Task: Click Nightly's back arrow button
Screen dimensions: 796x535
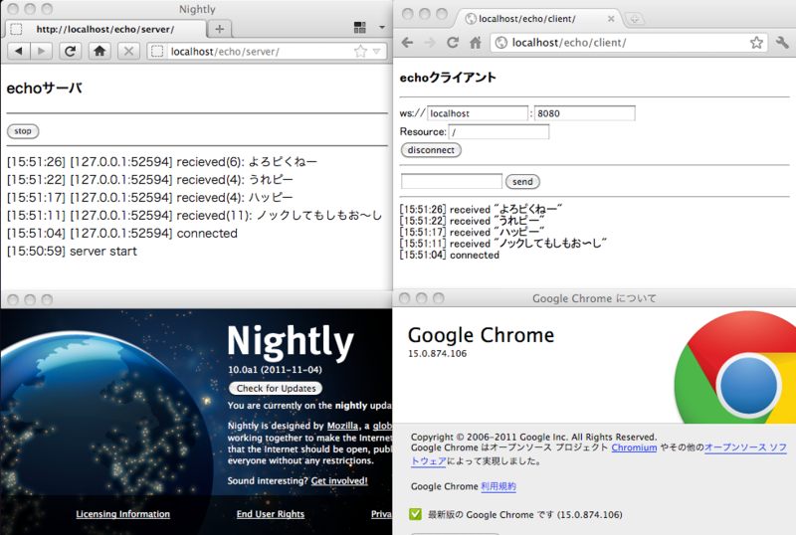Action: coord(19,51)
